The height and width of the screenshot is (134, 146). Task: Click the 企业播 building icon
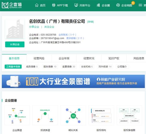point(98,5)
